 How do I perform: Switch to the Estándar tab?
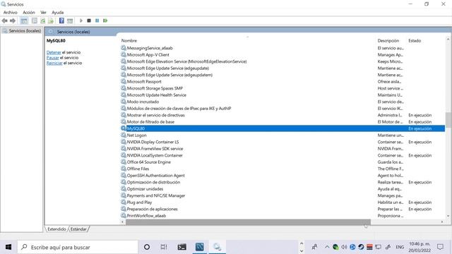(78, 229)
